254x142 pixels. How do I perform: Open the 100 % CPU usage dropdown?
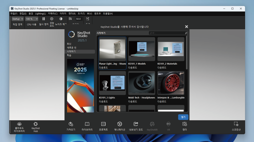tap(32, 19)
